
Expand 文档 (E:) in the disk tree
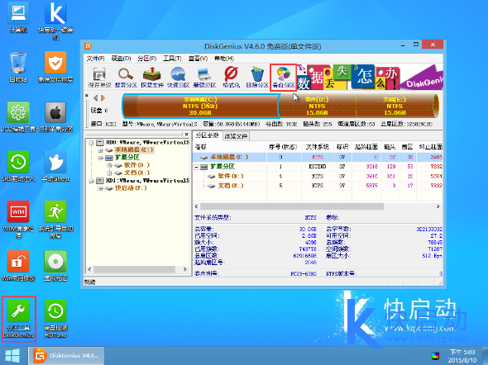point(109,173)
